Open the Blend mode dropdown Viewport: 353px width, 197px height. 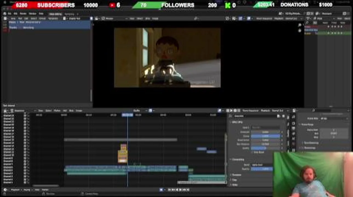[262, 165]
